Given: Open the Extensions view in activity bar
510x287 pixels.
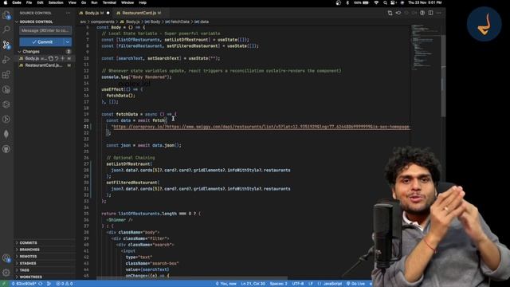Looking at the screenshot, I should point(6,74).
